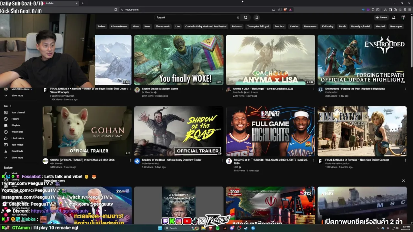Open Spotify from the taskbar
This screenshot has height=232, width=413.
tap(217, 228)
